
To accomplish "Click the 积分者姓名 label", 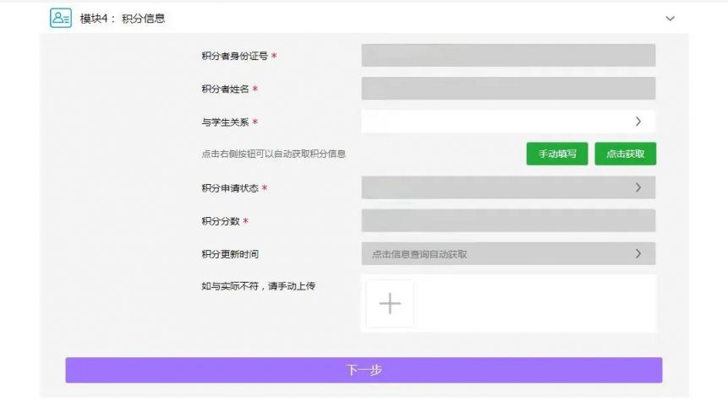I will click(225, 89).
